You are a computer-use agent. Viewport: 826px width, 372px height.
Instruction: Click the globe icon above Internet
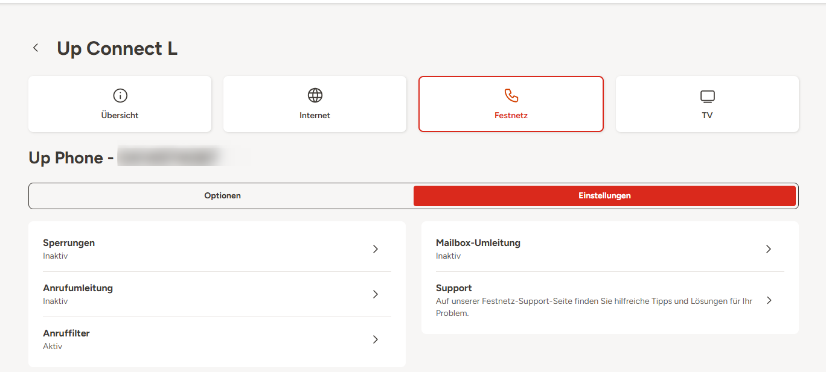[x=315, y=95]
